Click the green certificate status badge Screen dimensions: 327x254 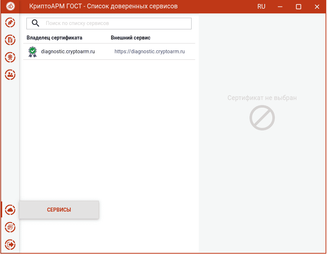pos(33,52)
